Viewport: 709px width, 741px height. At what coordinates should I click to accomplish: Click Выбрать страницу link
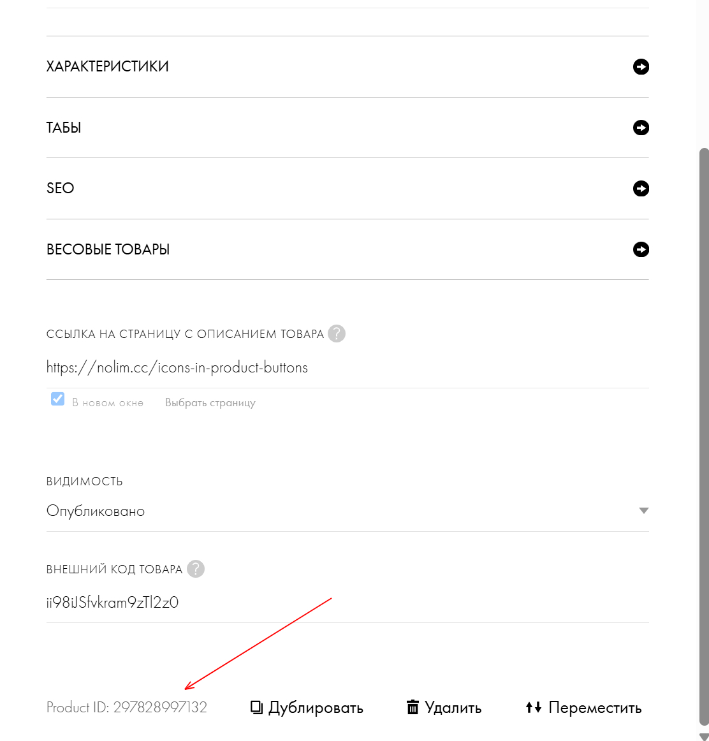[210, 402]
